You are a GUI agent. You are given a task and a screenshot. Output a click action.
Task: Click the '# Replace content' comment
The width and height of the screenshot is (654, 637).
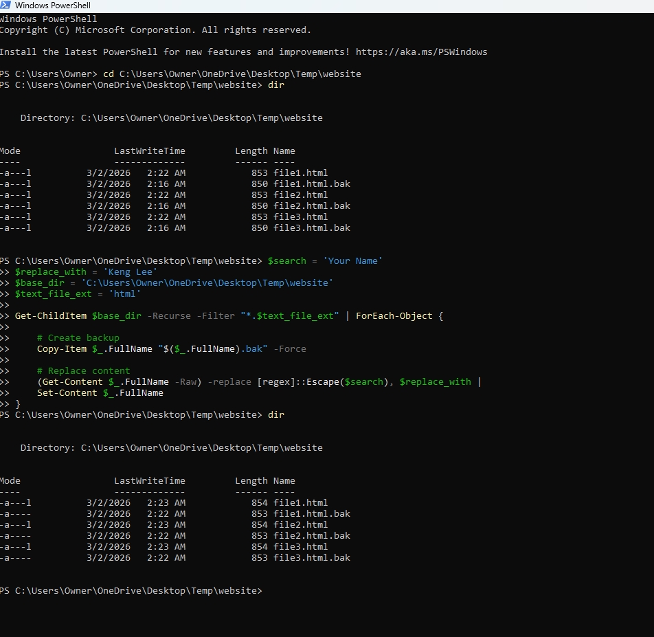[83, 371]
